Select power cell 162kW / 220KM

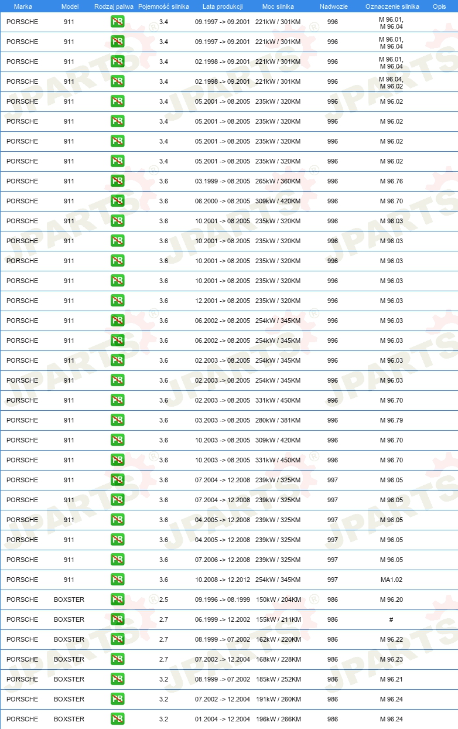[x=278, y=639]
